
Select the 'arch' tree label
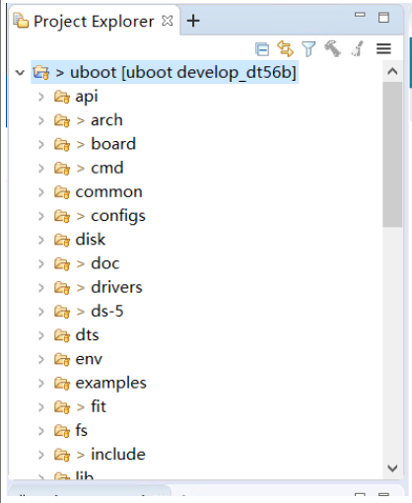106,120
